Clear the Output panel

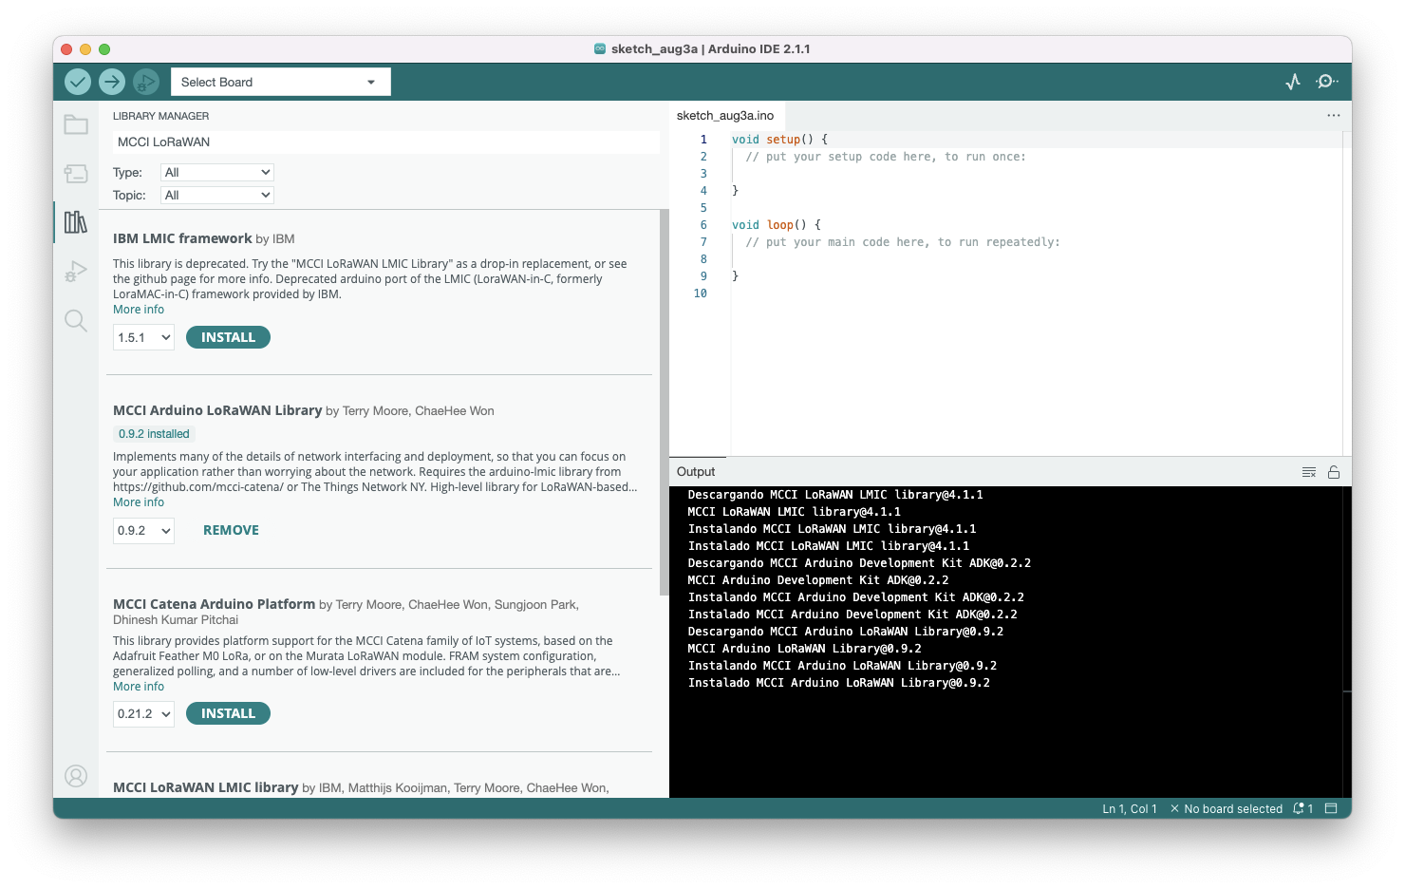coord(1309,472)
